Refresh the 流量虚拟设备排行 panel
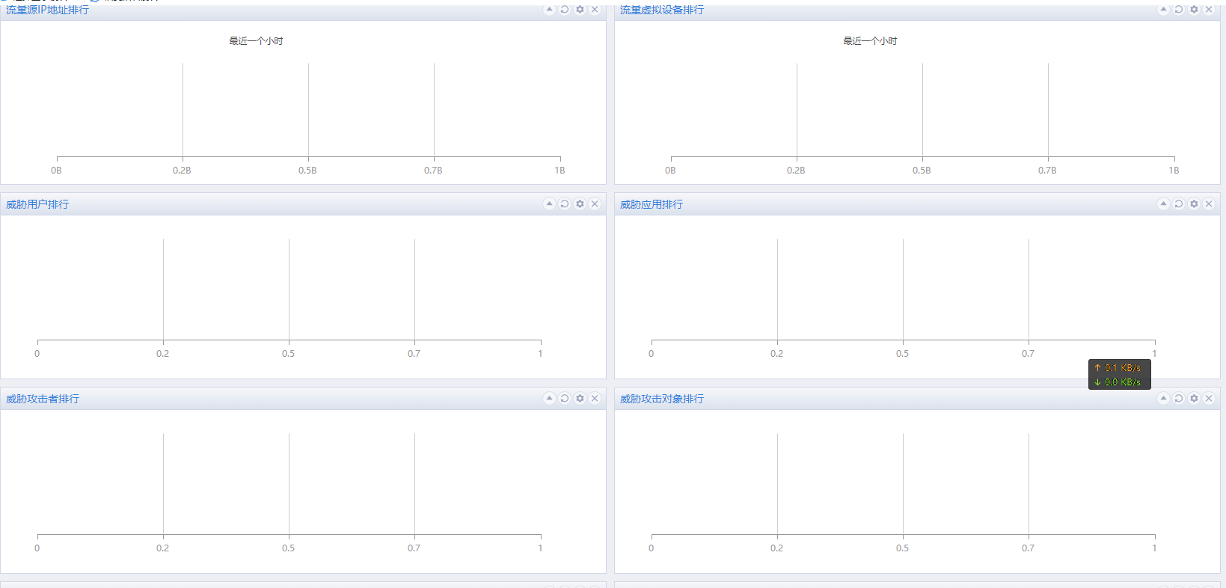The width and height of the screenshot is (1226, 588). point(1179,9)
